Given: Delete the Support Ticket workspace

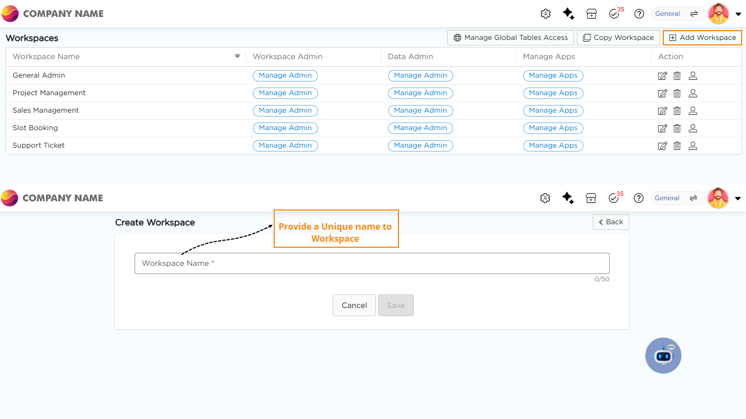Looking at the screenshot, I should pos(677,146).
